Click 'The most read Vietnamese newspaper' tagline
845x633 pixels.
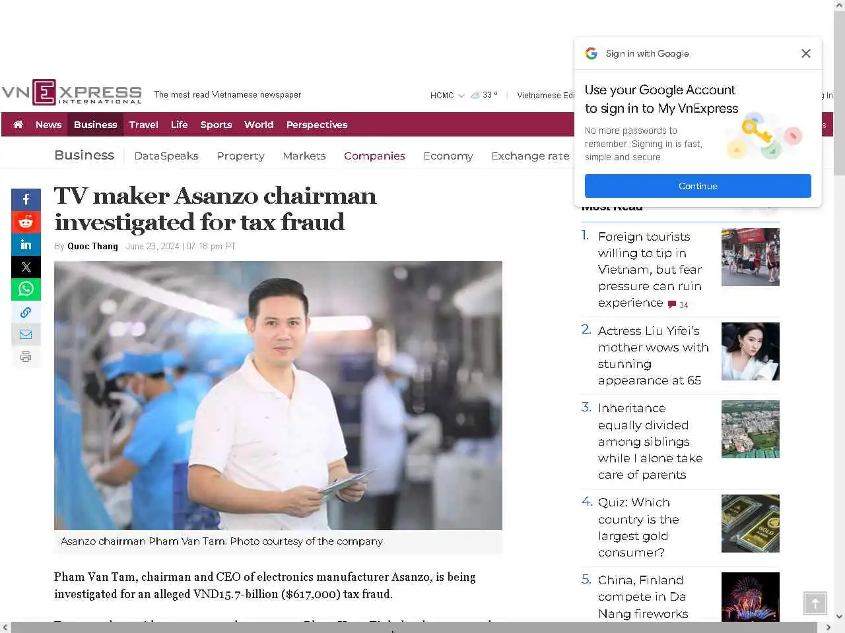click(x=228, y=95)
